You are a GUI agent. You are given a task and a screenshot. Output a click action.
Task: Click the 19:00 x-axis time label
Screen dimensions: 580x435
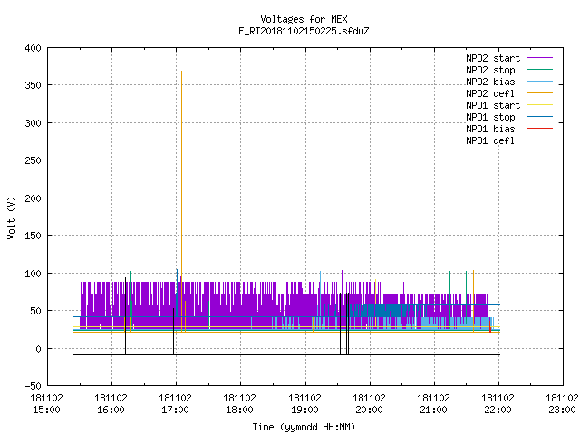[x=304, y=410]
